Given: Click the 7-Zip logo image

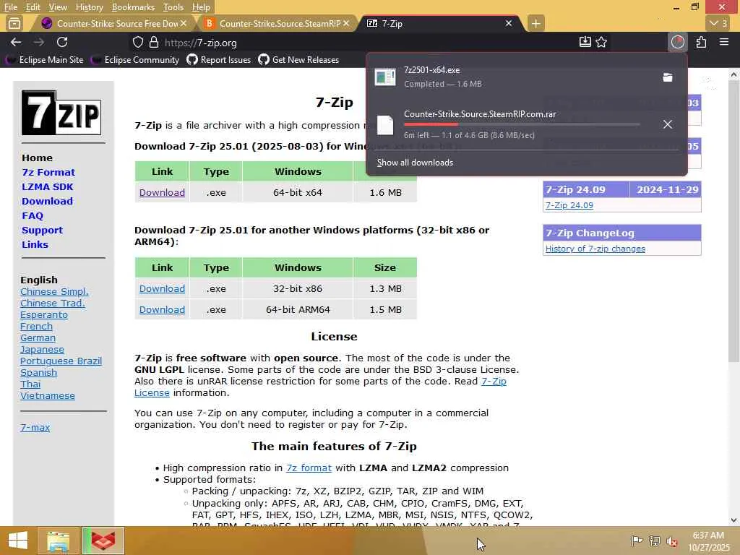Looking at the screenshot, I should 61,113.
